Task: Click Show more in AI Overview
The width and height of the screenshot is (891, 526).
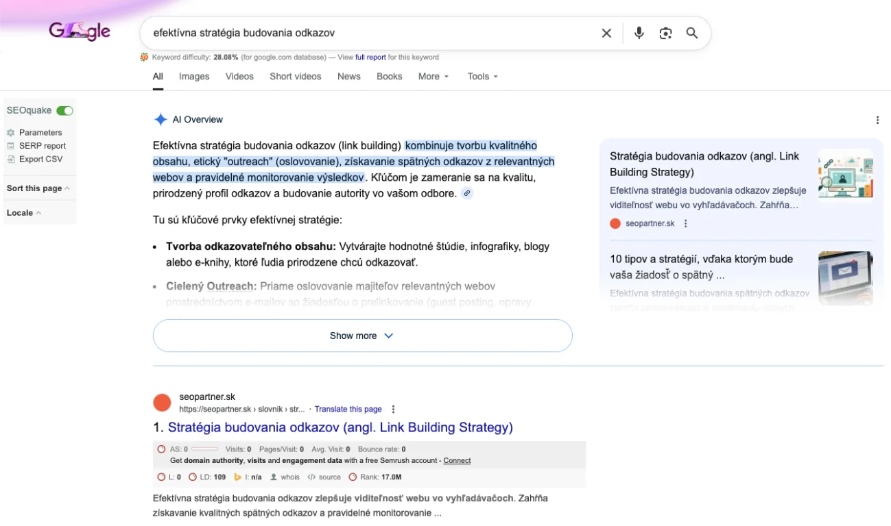Action: (x=362, y=336)
